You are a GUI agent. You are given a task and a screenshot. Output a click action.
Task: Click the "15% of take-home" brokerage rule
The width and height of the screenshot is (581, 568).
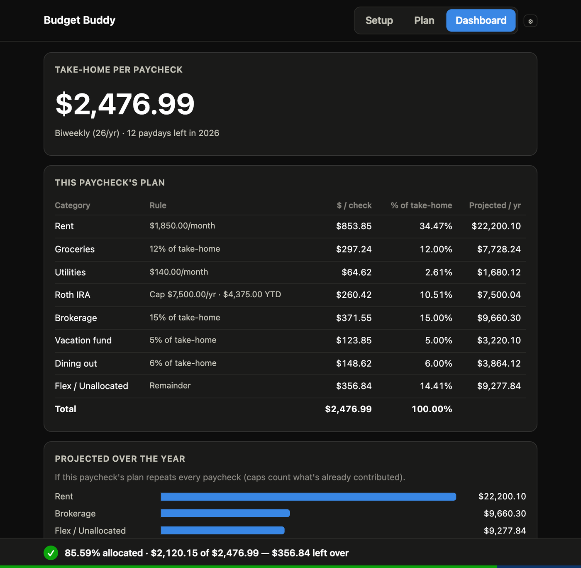tap(185, 318)
